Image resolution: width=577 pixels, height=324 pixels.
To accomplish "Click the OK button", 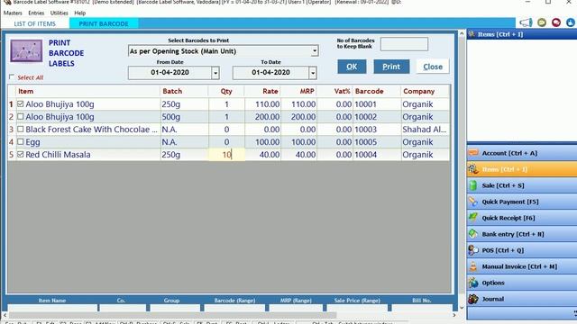I will [x=352, y=67].
